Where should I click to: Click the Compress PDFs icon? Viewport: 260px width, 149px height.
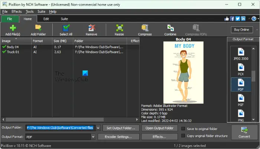196,28
